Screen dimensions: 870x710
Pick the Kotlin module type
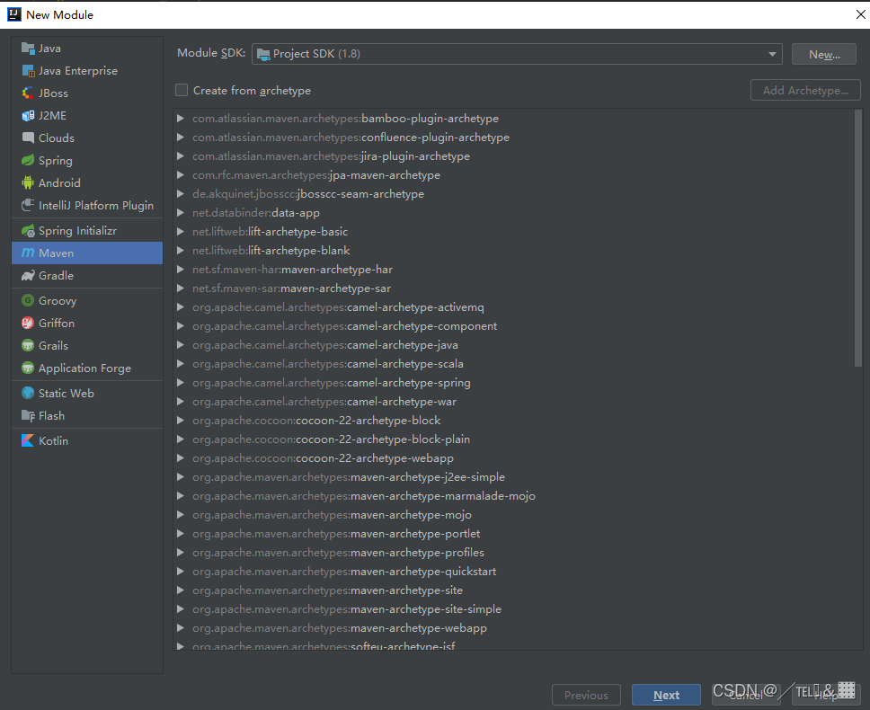click(52, 440)
